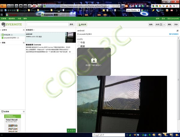180x137 pixels.
Task: Click the 搜尋 search button
Action: click(71, 24)
